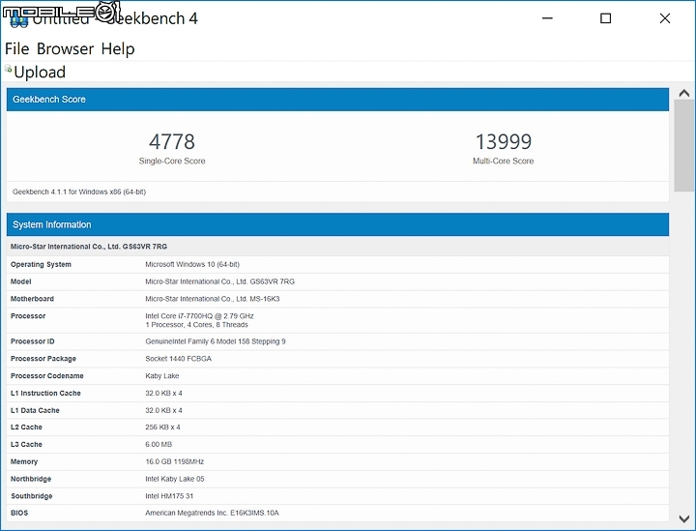This screenshot has height=531, width=696.
Task: Click the Upload icon in toolbar
Action: (x=8, y=69)
